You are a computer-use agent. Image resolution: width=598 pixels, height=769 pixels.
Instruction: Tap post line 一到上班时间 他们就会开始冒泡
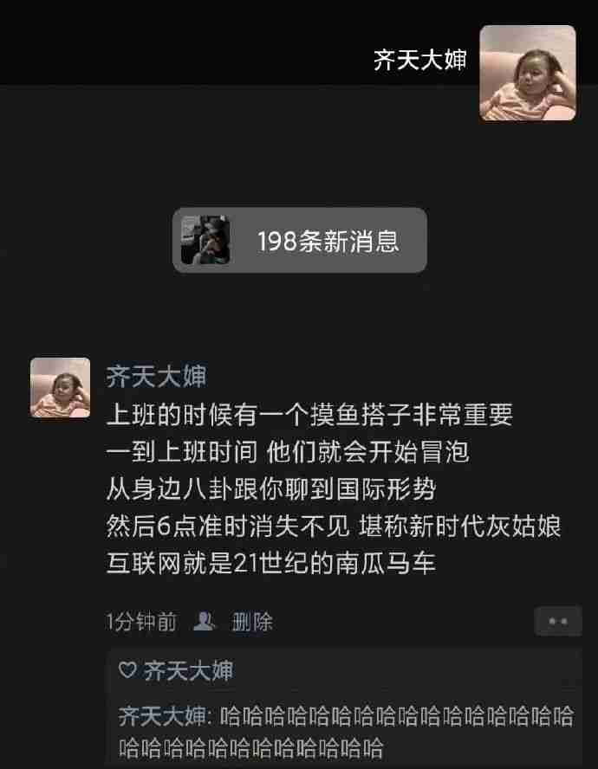coord(288,452)
